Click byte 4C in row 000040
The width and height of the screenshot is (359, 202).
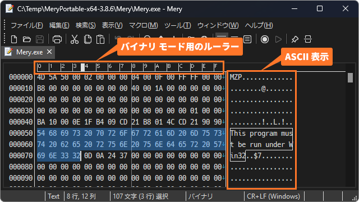coord(171,122)
